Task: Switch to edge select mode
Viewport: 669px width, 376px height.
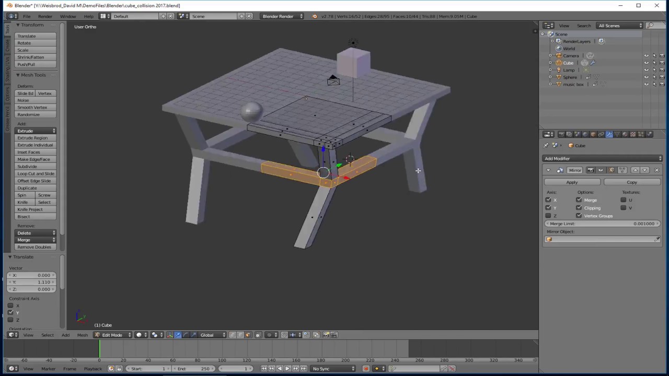Action: (x=240, y=335)
